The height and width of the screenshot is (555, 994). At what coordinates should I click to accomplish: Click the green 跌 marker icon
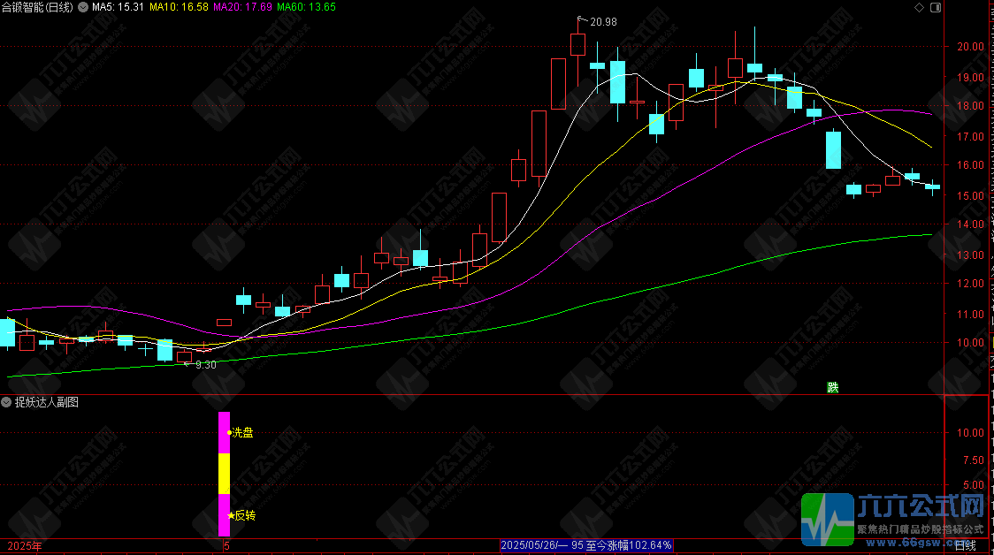833,387
